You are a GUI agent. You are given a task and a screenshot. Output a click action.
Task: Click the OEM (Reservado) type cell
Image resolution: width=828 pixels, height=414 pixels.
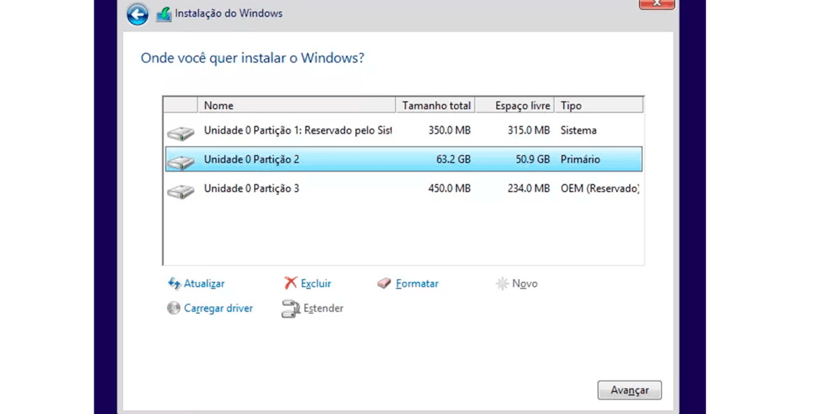click(601, 188)
